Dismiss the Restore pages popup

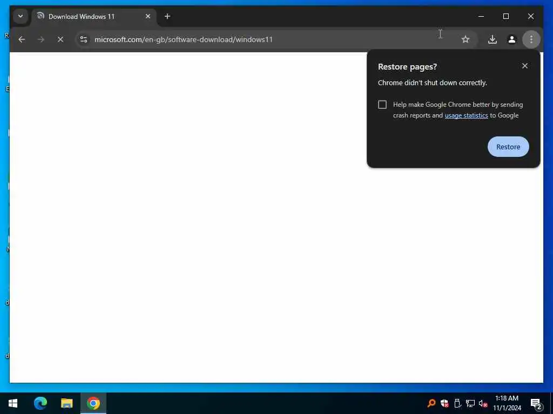pos(525,66)
